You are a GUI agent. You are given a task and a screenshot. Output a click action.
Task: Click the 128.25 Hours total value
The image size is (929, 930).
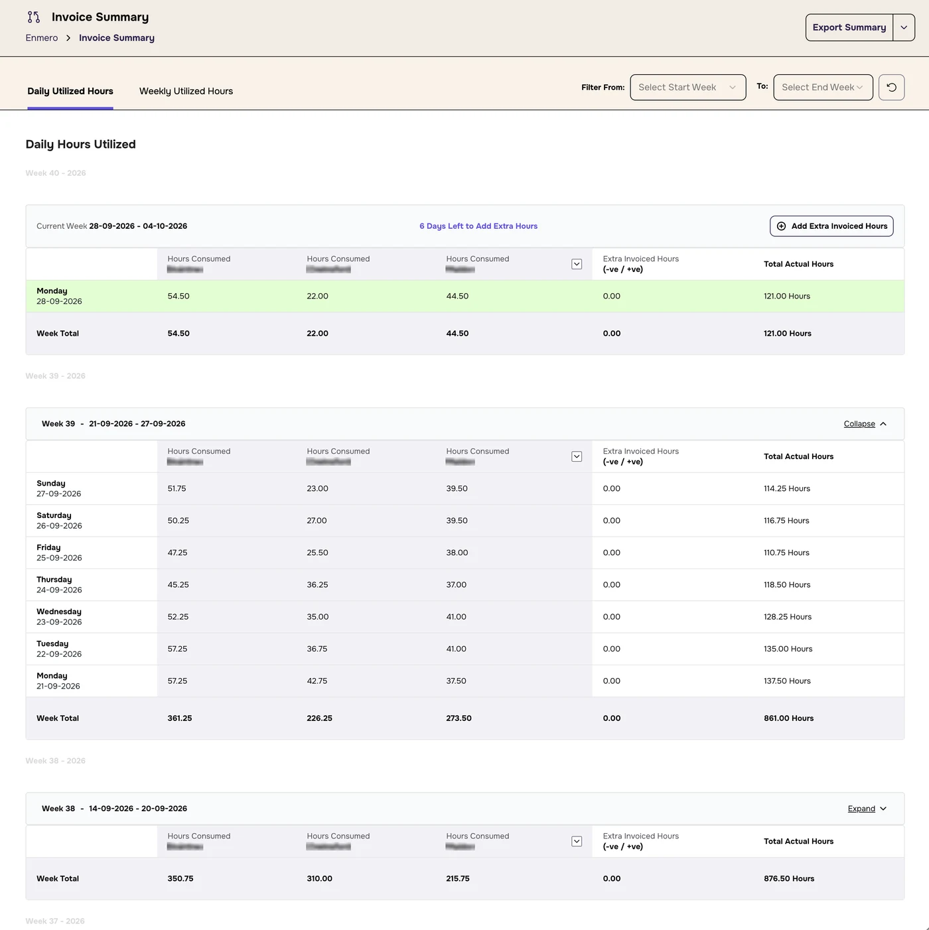click(x=788, y=617)
